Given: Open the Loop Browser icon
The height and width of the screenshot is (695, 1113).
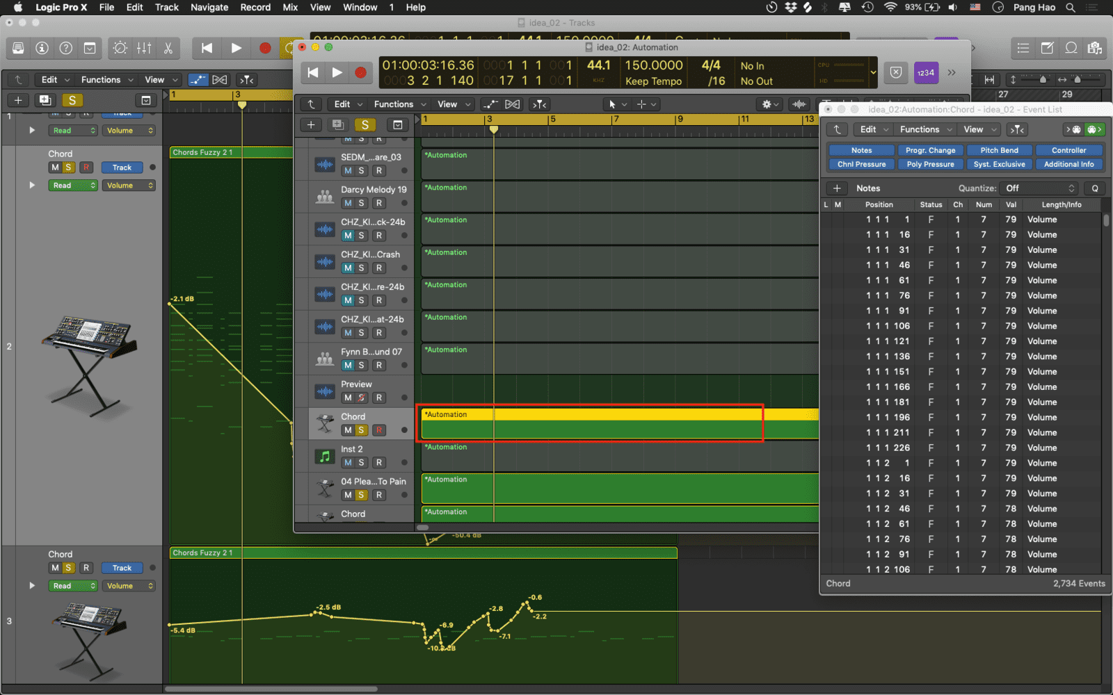Looking at the screenshot, I should [x=1071, y=48].
